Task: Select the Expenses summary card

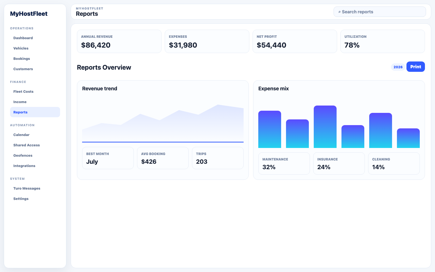Action: coord(207,41)
